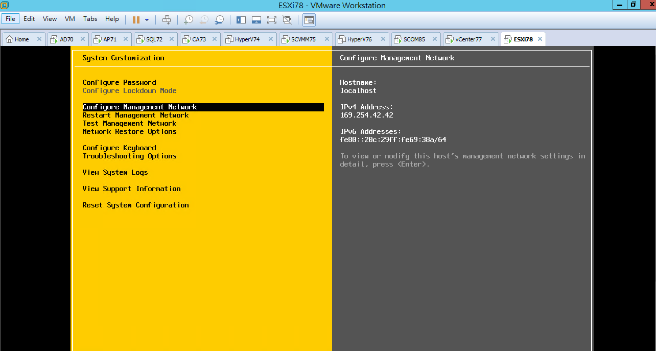Open the File menu
This screenshot has height=351, width=656.
[x=10, y=19]
